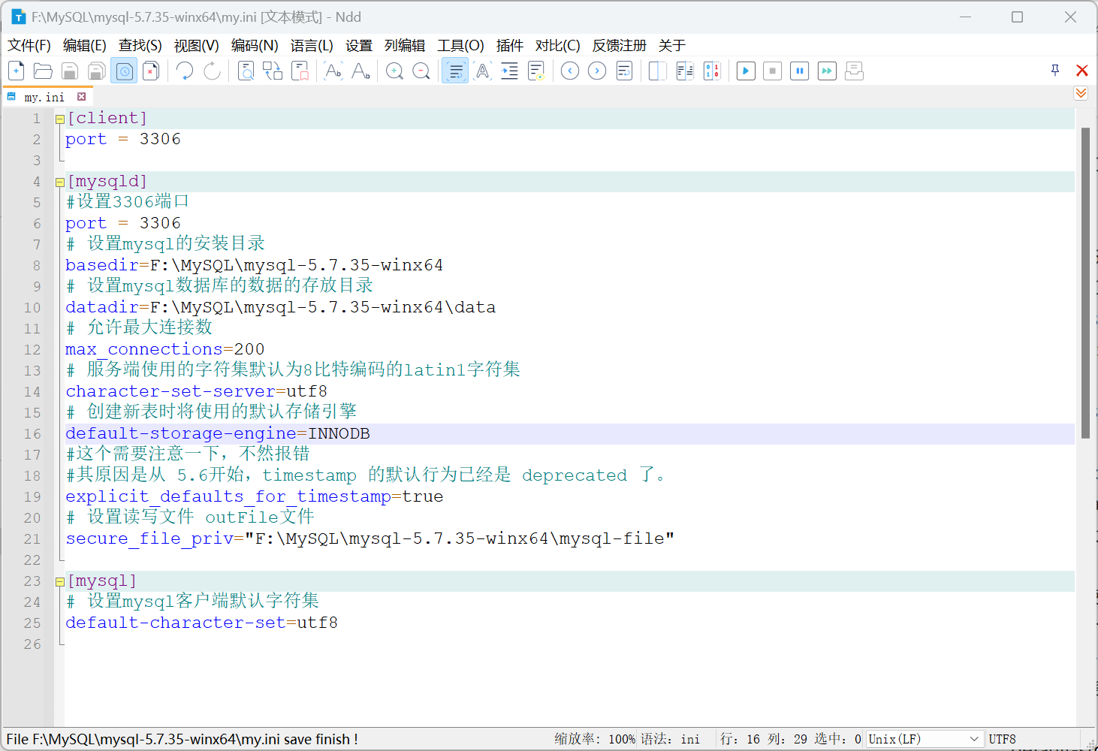Open the binary 01/10 compare icon
1098x751 pixels.
tap(712, 71)
